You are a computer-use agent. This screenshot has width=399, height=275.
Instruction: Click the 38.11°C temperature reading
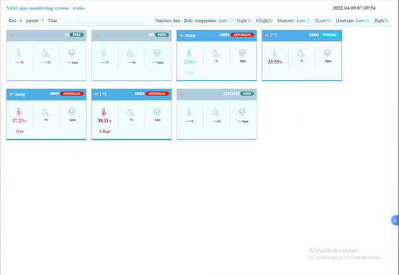tap(106, 122)
